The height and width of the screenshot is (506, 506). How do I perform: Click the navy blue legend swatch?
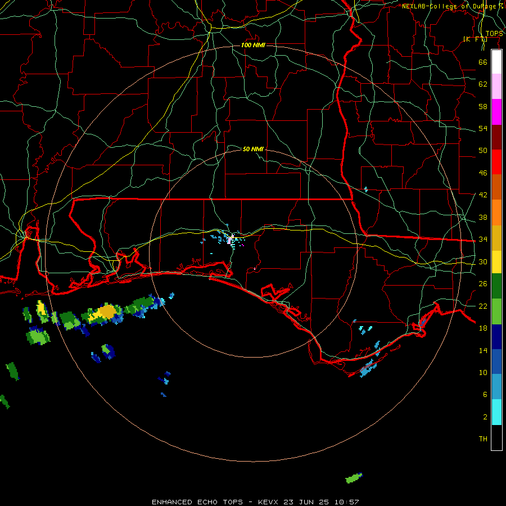pos(496,337)
